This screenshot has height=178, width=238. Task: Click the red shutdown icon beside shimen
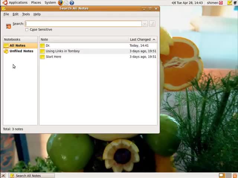221,3
